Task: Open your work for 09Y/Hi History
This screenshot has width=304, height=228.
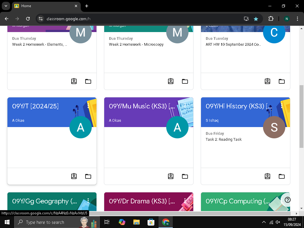Action: pyautogui.click(x=267, y=176)
